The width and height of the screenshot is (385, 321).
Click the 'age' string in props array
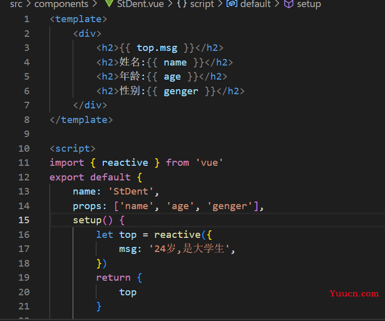180,206
